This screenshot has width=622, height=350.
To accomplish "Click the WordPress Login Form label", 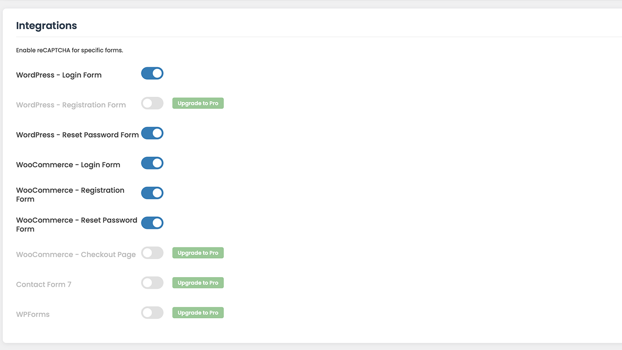I will (x=58, y=75).
